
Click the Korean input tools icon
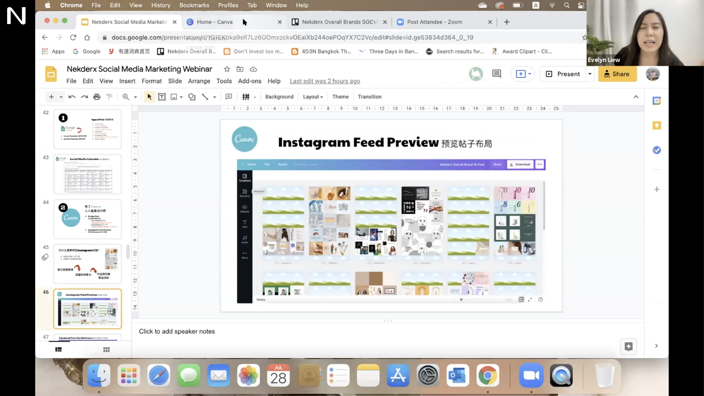click(246, 97)
